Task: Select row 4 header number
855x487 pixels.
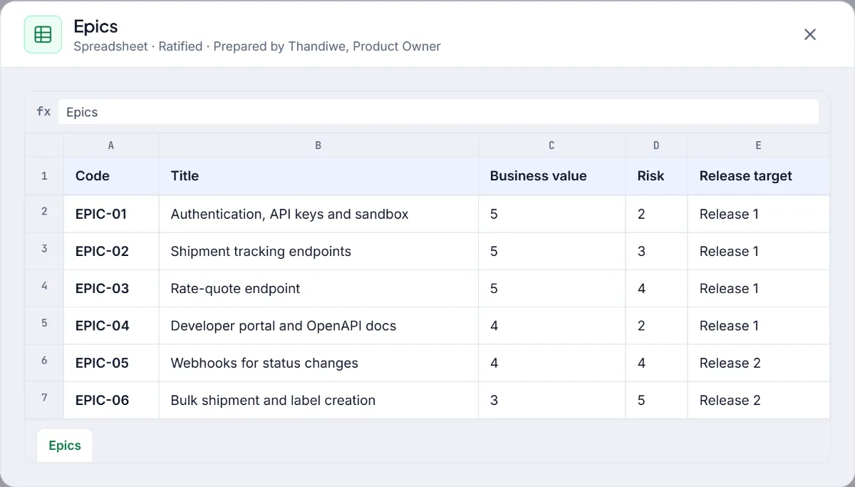Action: pos(44,288)
